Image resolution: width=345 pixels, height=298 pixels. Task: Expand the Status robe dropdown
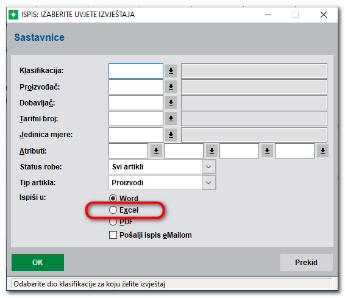pyautogui.click(x=208, y=167)
